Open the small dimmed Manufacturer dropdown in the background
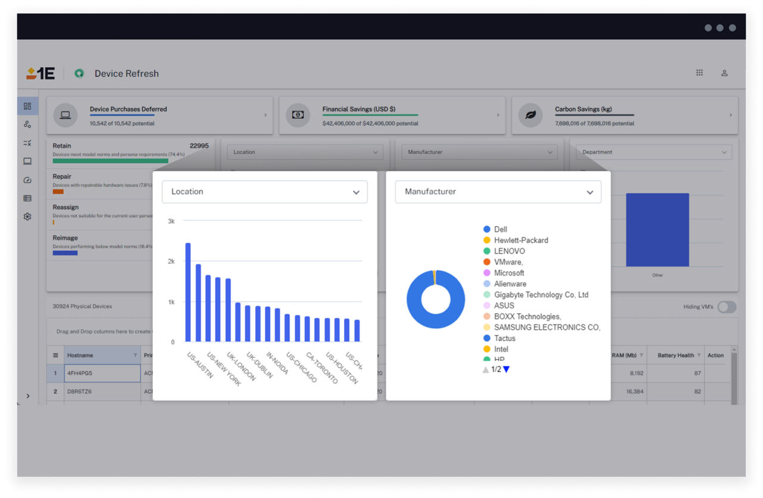763x498 pixels. pos(480,152)
